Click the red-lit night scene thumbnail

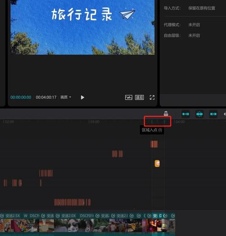tap(152, 225)
